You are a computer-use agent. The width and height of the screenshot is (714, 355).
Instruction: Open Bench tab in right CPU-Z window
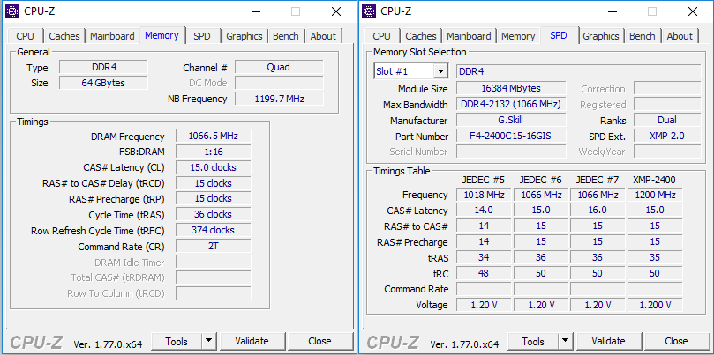pos(642,36)
